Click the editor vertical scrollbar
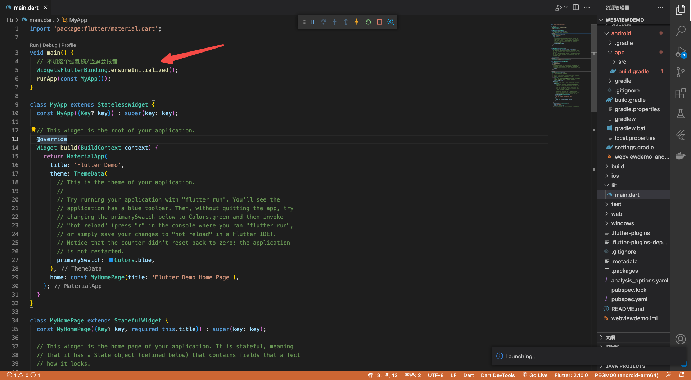The width and height of the screenshot is (691, 380). click(x=594, y=68)
